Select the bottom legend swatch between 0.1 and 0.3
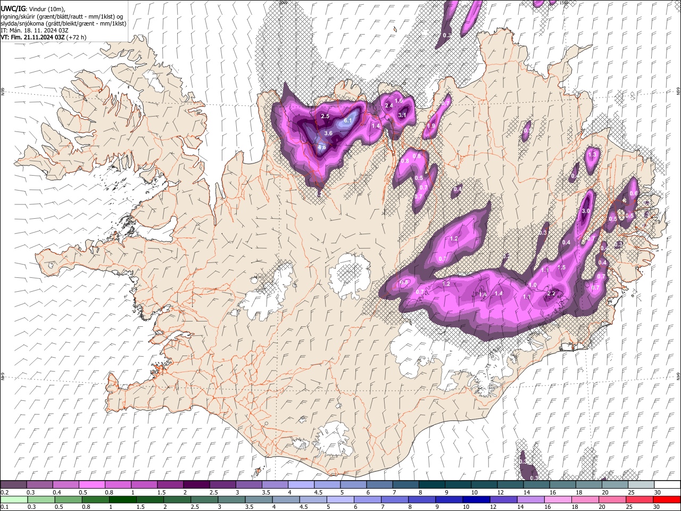This screenshot has height=511, width=681. click(x=13, y=500)
